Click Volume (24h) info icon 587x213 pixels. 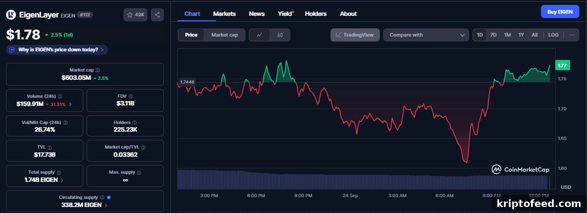tap(60, 96)
